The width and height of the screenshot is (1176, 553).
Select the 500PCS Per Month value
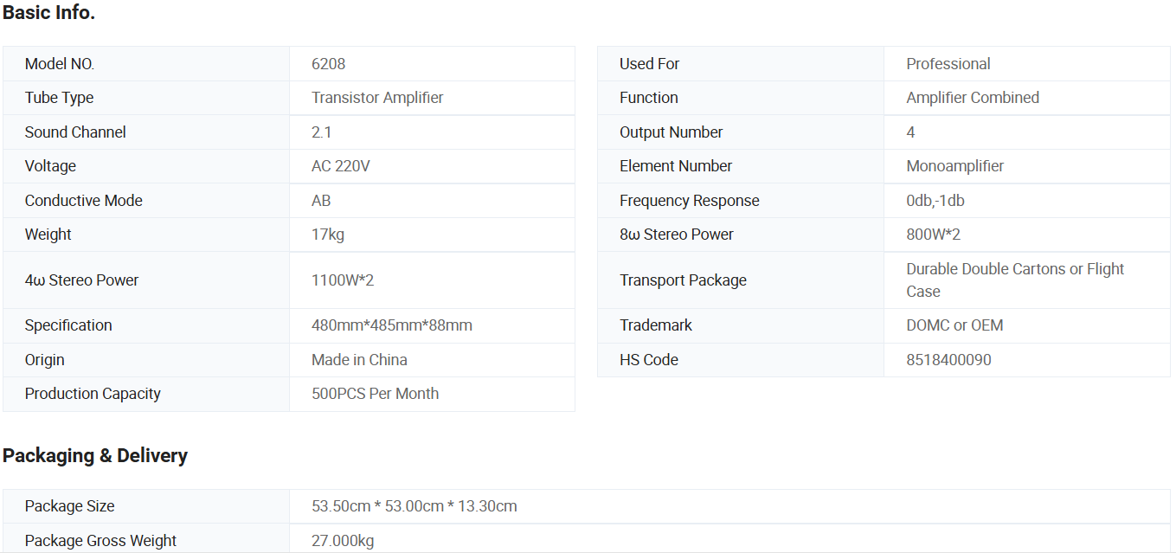[375, 394]
